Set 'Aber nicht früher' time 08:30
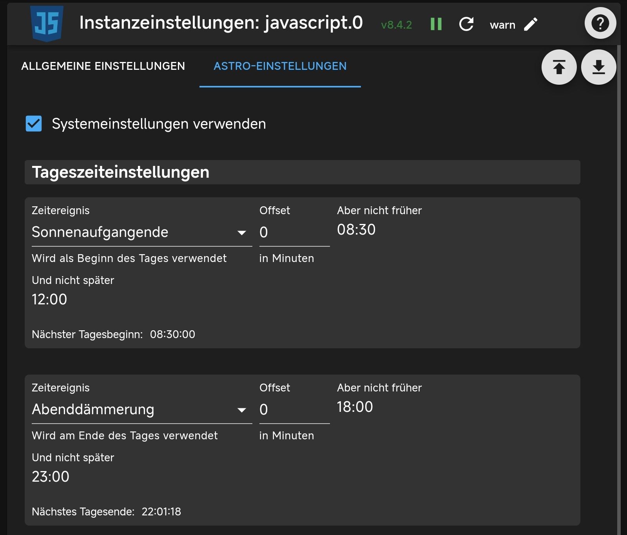This screenshot has width=627, height=535. [356, 230]
